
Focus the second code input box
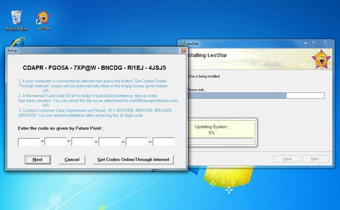pyautogui.click(x=55, y=141)
